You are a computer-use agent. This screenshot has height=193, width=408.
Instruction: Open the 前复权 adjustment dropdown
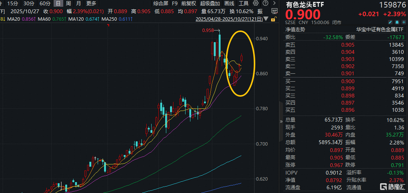coord(189,3)
